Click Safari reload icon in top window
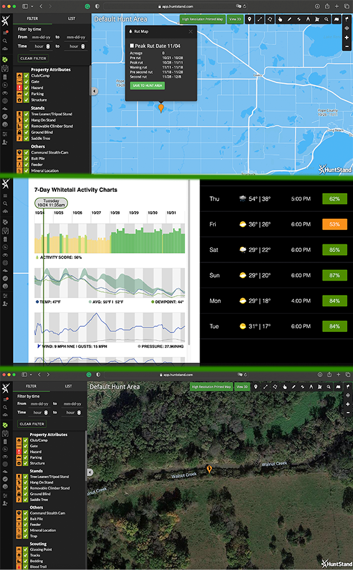 coord(245,6)
